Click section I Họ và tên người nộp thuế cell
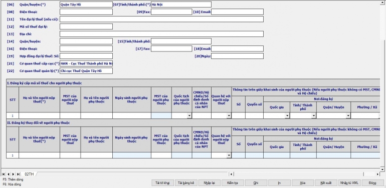Screen dimensions: 386x188 pyautogui.click(x=39, y=115)
